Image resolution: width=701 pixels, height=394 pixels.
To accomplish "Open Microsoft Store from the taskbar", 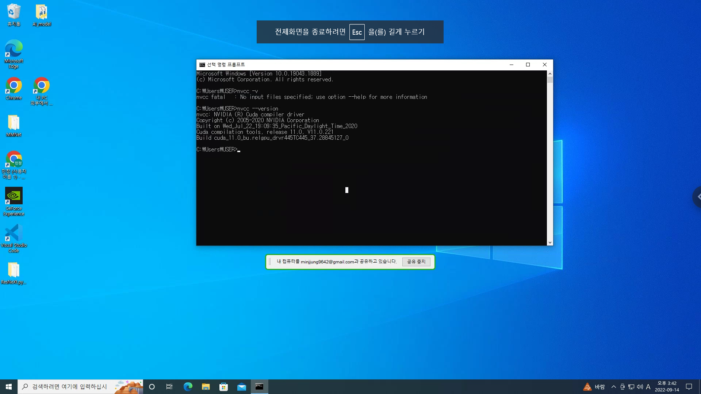I will [x=223, y=387].
